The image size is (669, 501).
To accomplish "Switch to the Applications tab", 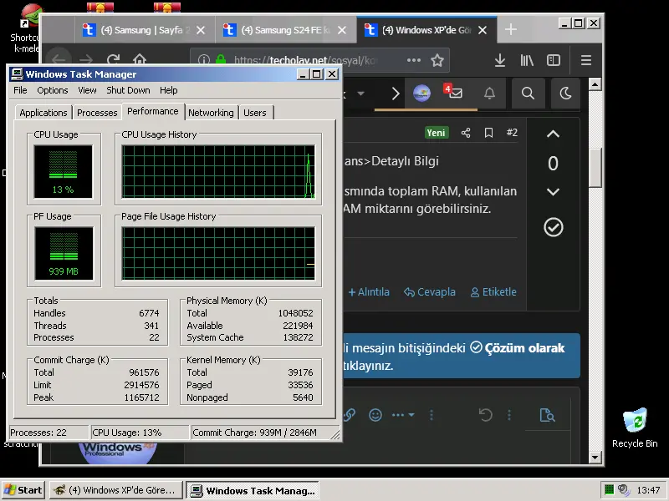I will [43, 113].
